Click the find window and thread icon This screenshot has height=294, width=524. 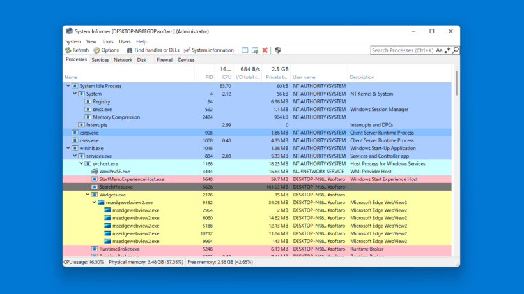pos(255,50)
